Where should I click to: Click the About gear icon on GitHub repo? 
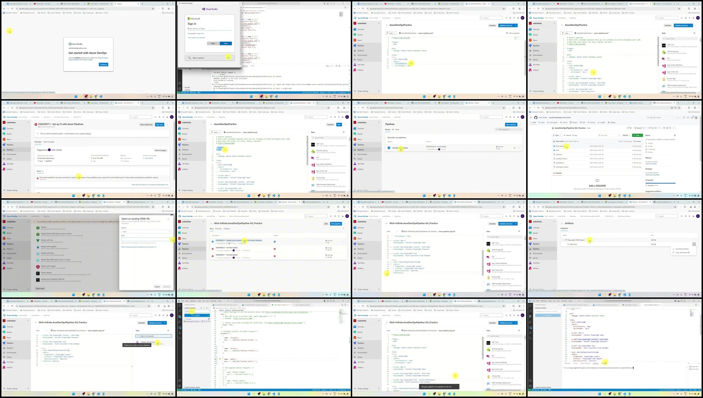point(675,135)
